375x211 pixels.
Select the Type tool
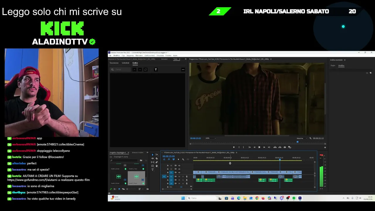(x=152, y=170)
